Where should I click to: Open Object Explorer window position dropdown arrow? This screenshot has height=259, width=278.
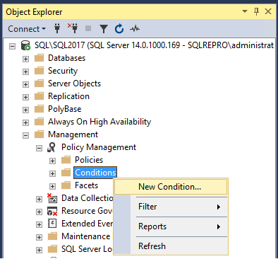[245, 11]
